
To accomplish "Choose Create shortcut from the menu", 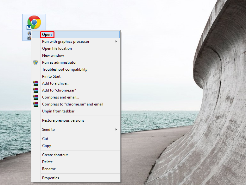I will click(55, 155).
